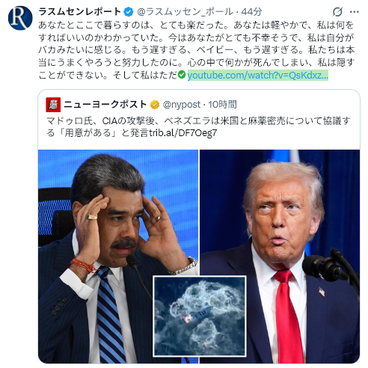Image resolution: width=368 pixels, height=368 pixels.
Task: Open the trib.al/DF7Oeg7 link
Action: [x=183, y=133]
